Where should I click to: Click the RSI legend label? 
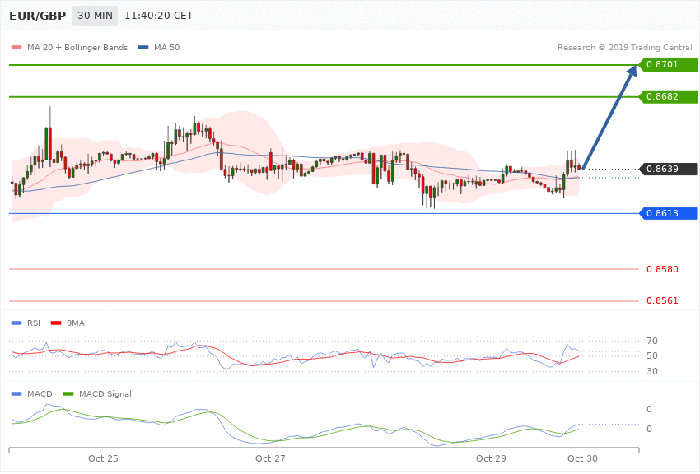click(34, 323)
